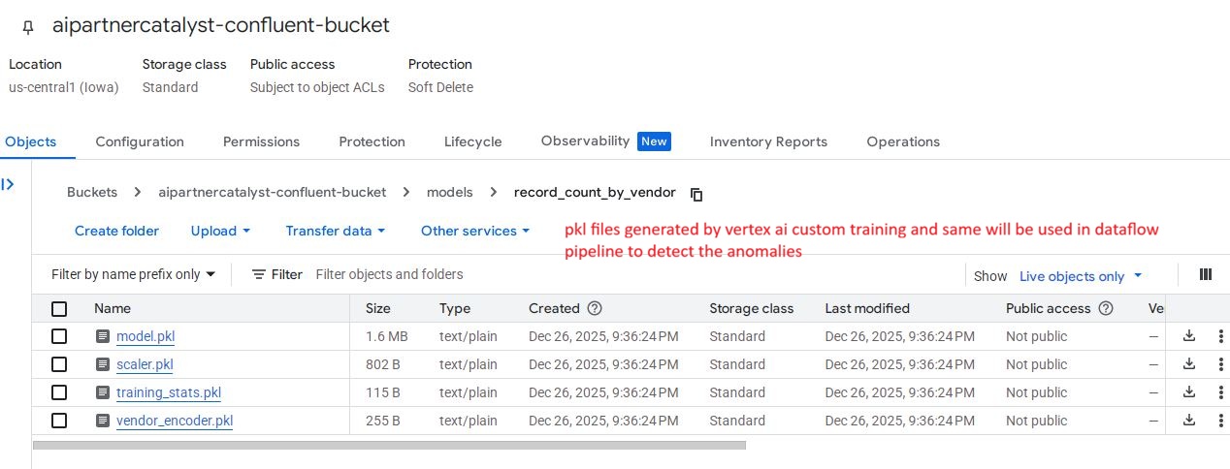Viewport: 1230px width, 469px height.
Task: Copy the record_count_by_vendor path icon
Action: [x=696, y=194]
